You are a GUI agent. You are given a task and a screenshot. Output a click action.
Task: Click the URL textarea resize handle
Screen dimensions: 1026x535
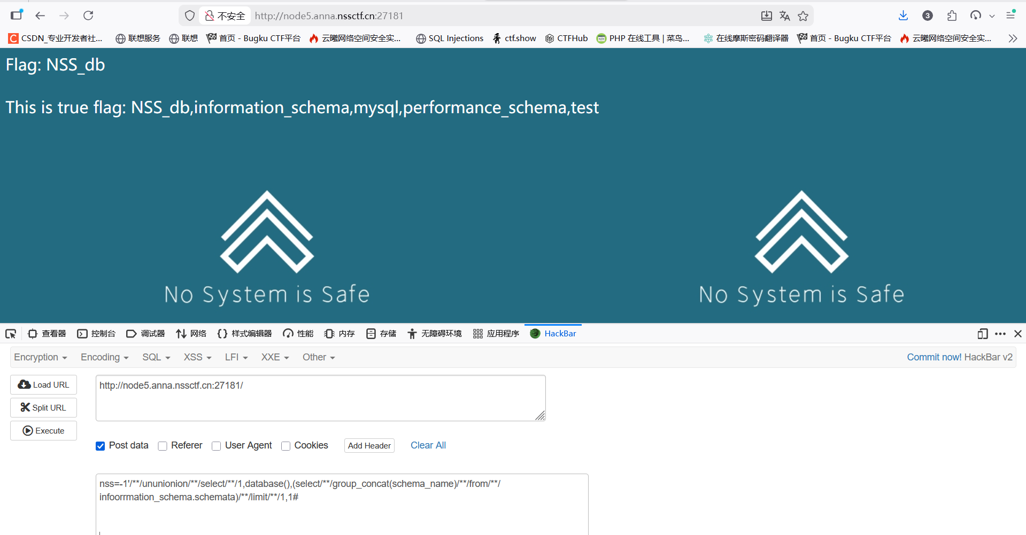541,416
